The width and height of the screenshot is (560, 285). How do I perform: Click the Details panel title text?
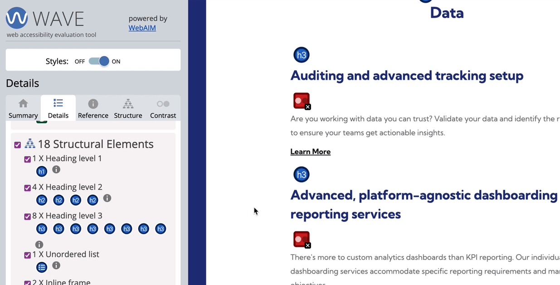pos(22,83)
